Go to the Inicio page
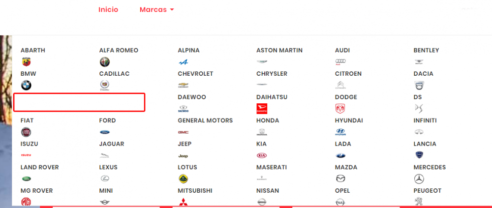This screenshot has height=208, width=492. click(108, 10)
